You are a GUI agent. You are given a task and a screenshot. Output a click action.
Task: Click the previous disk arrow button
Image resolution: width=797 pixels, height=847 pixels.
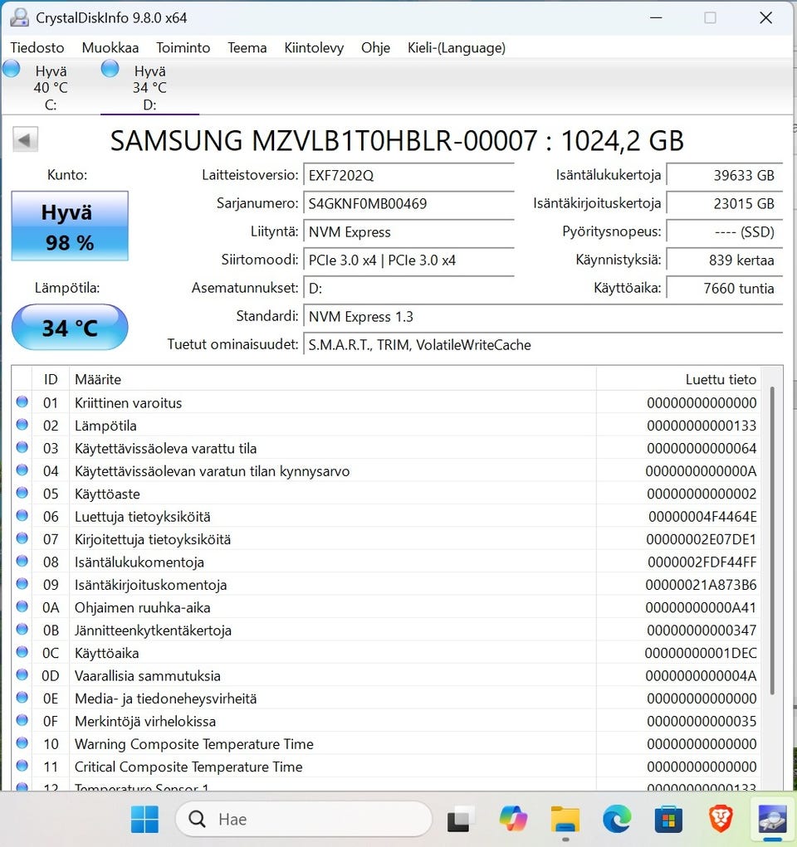pos(25,140)
